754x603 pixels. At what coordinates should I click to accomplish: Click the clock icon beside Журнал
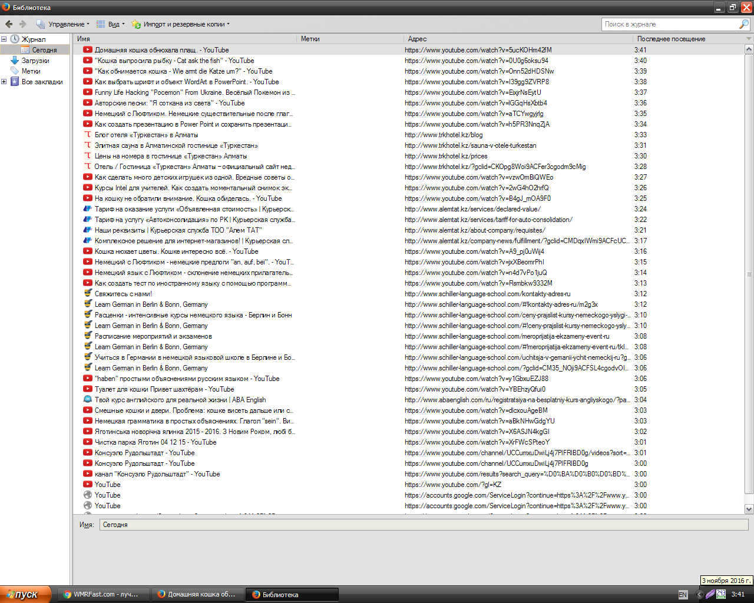point(15,39)
